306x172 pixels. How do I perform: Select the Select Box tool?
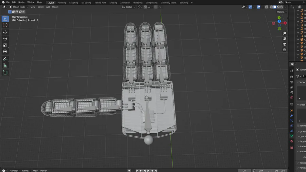coord(5,19)
